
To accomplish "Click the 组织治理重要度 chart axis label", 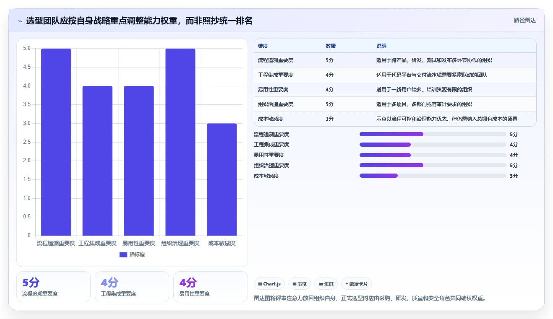I will pyautogui.click(x=180, y=243).
